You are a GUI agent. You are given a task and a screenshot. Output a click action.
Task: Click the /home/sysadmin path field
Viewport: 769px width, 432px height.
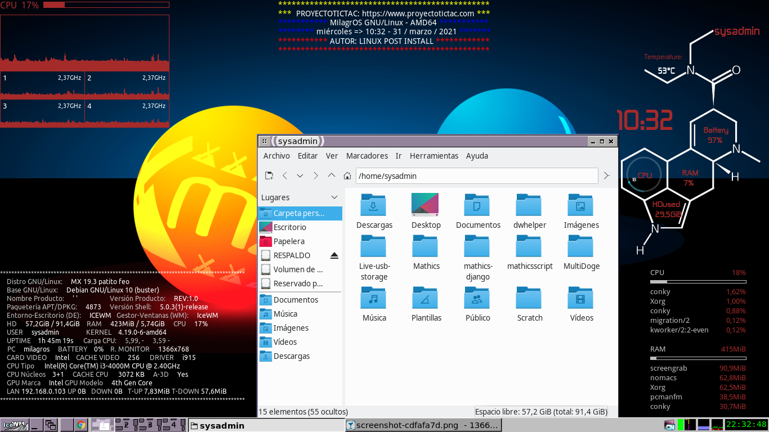click(x=476, y=176)
